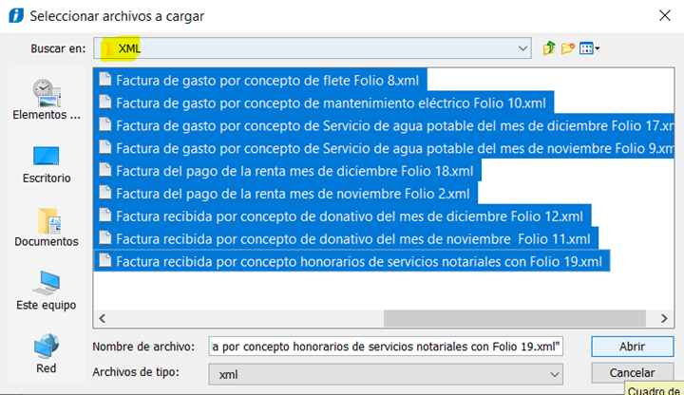Select renta mes de diciembre Folio 18.xml
Viewport: 684px width, 395px height.
tap(294, 171)
